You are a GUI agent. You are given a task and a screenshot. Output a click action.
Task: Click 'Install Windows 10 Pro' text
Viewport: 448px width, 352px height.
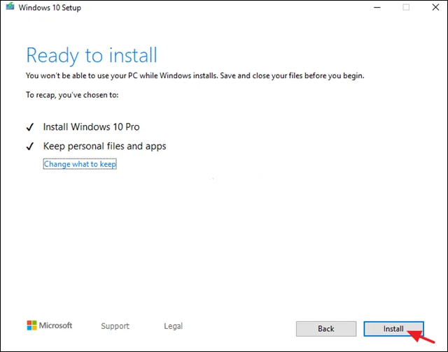click(92, 127)
